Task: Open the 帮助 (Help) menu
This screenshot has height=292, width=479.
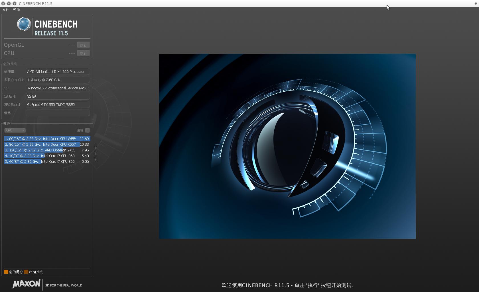Action: click(x=17, y=10)
